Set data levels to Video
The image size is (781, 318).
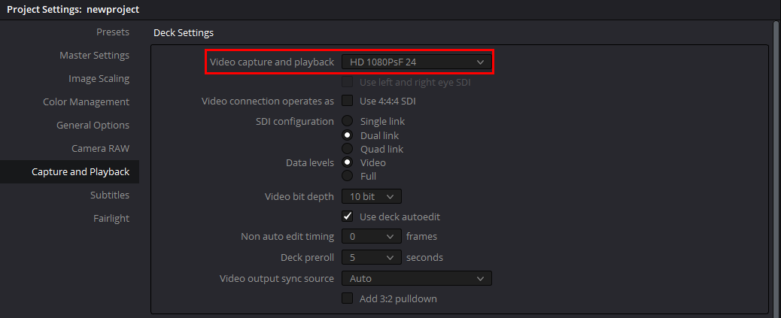(x=347, y=162)
